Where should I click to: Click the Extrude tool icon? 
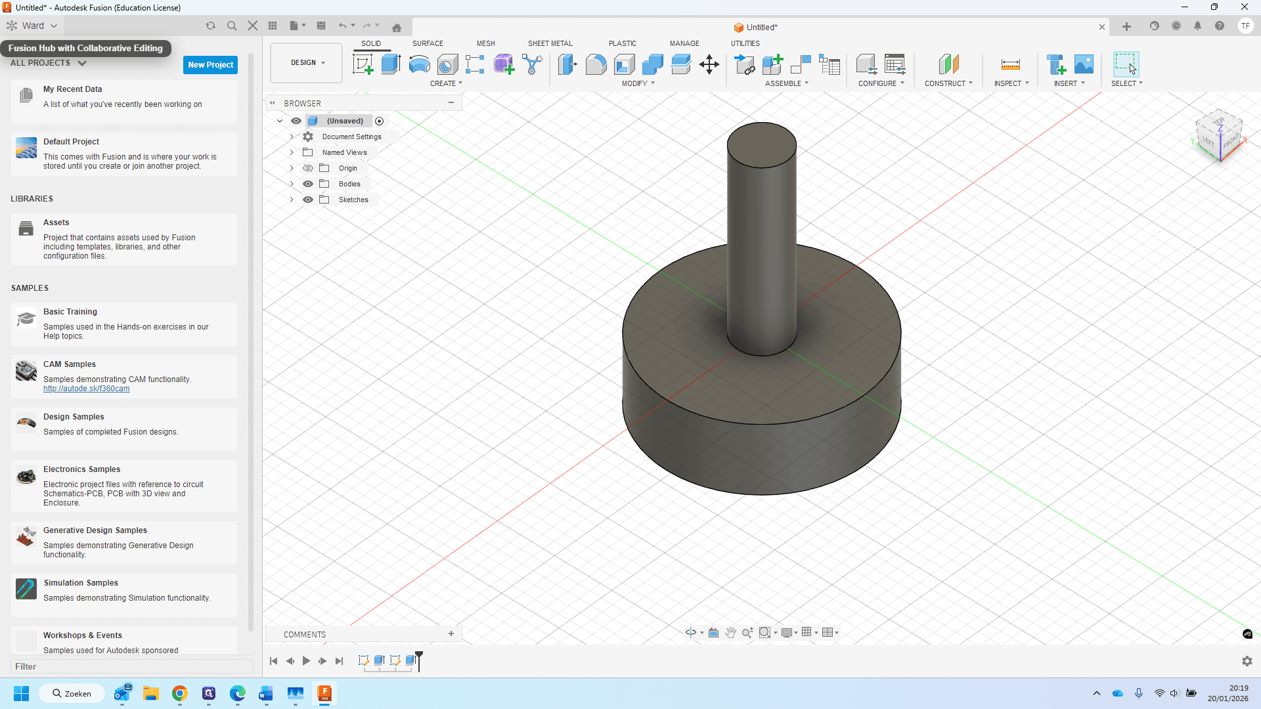[x=391, y=64]
